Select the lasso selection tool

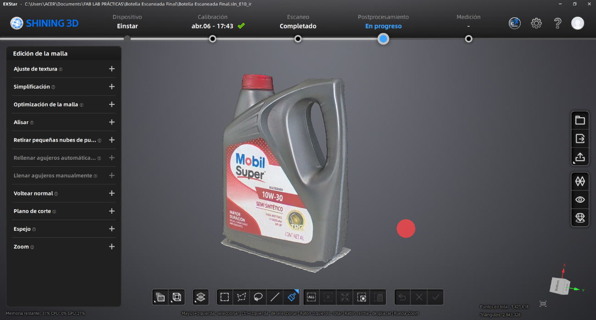click(x=258, y=297)
